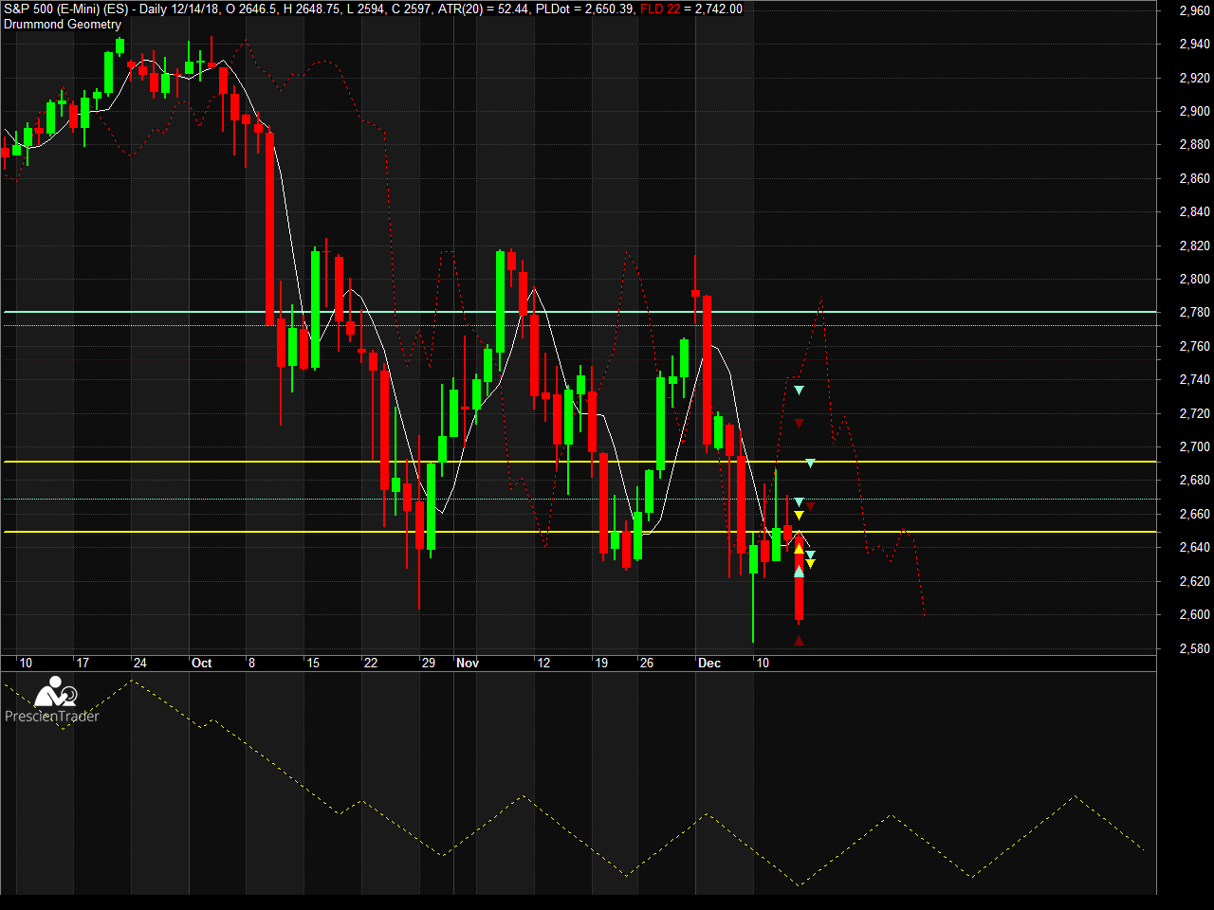Click the 2,860 price axis label
1214x910 pixels.
point(1194,178)
